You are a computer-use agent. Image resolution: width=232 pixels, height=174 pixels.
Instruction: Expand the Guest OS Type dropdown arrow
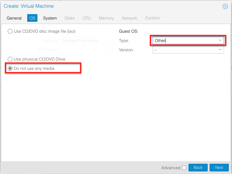tap(220, 40)
